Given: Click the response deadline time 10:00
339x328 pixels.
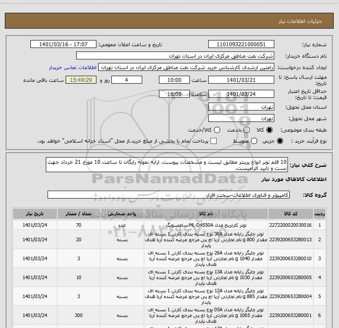Looking at the screenshot, I should (174, 80).
